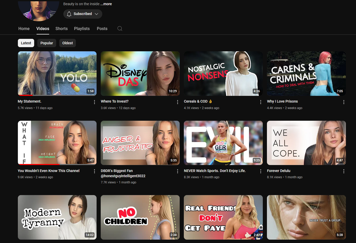Open three-dot menu for Where To Invest?
The image size is (356, 243).
click(178, 102)
